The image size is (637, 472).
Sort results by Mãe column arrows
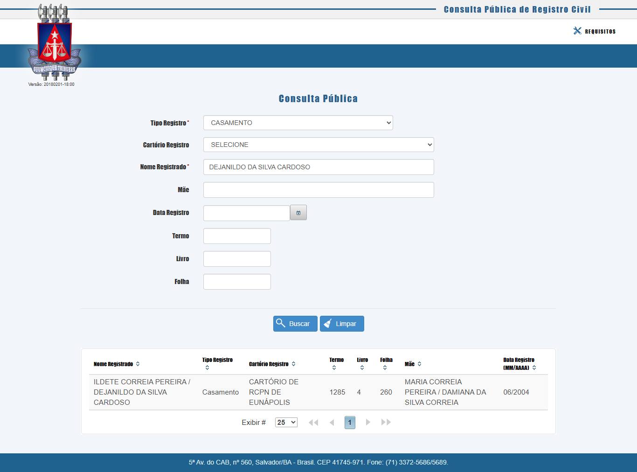pyautogui.click(x=419, y=364)
